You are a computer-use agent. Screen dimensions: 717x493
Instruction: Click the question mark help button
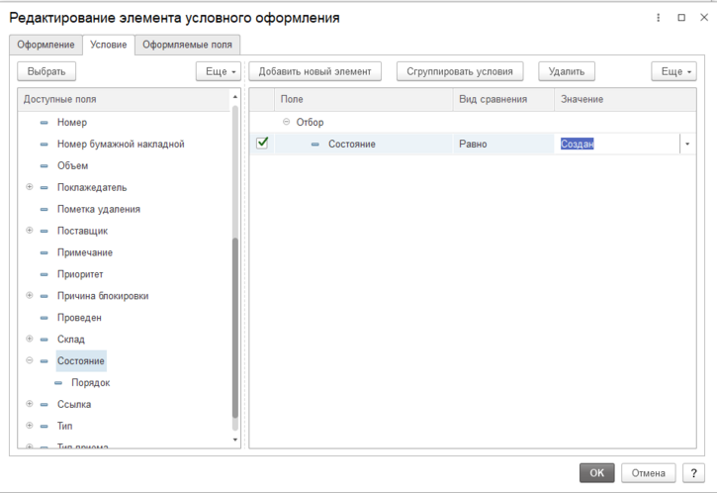(695, 473)
